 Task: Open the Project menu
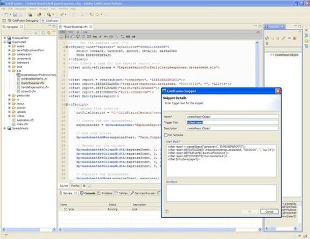click(44, 9)
